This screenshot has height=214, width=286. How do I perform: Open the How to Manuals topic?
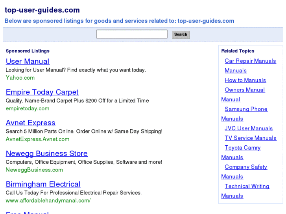coord(245,80)
